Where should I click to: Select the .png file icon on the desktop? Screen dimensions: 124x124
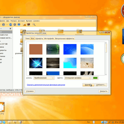coord(2,108)
